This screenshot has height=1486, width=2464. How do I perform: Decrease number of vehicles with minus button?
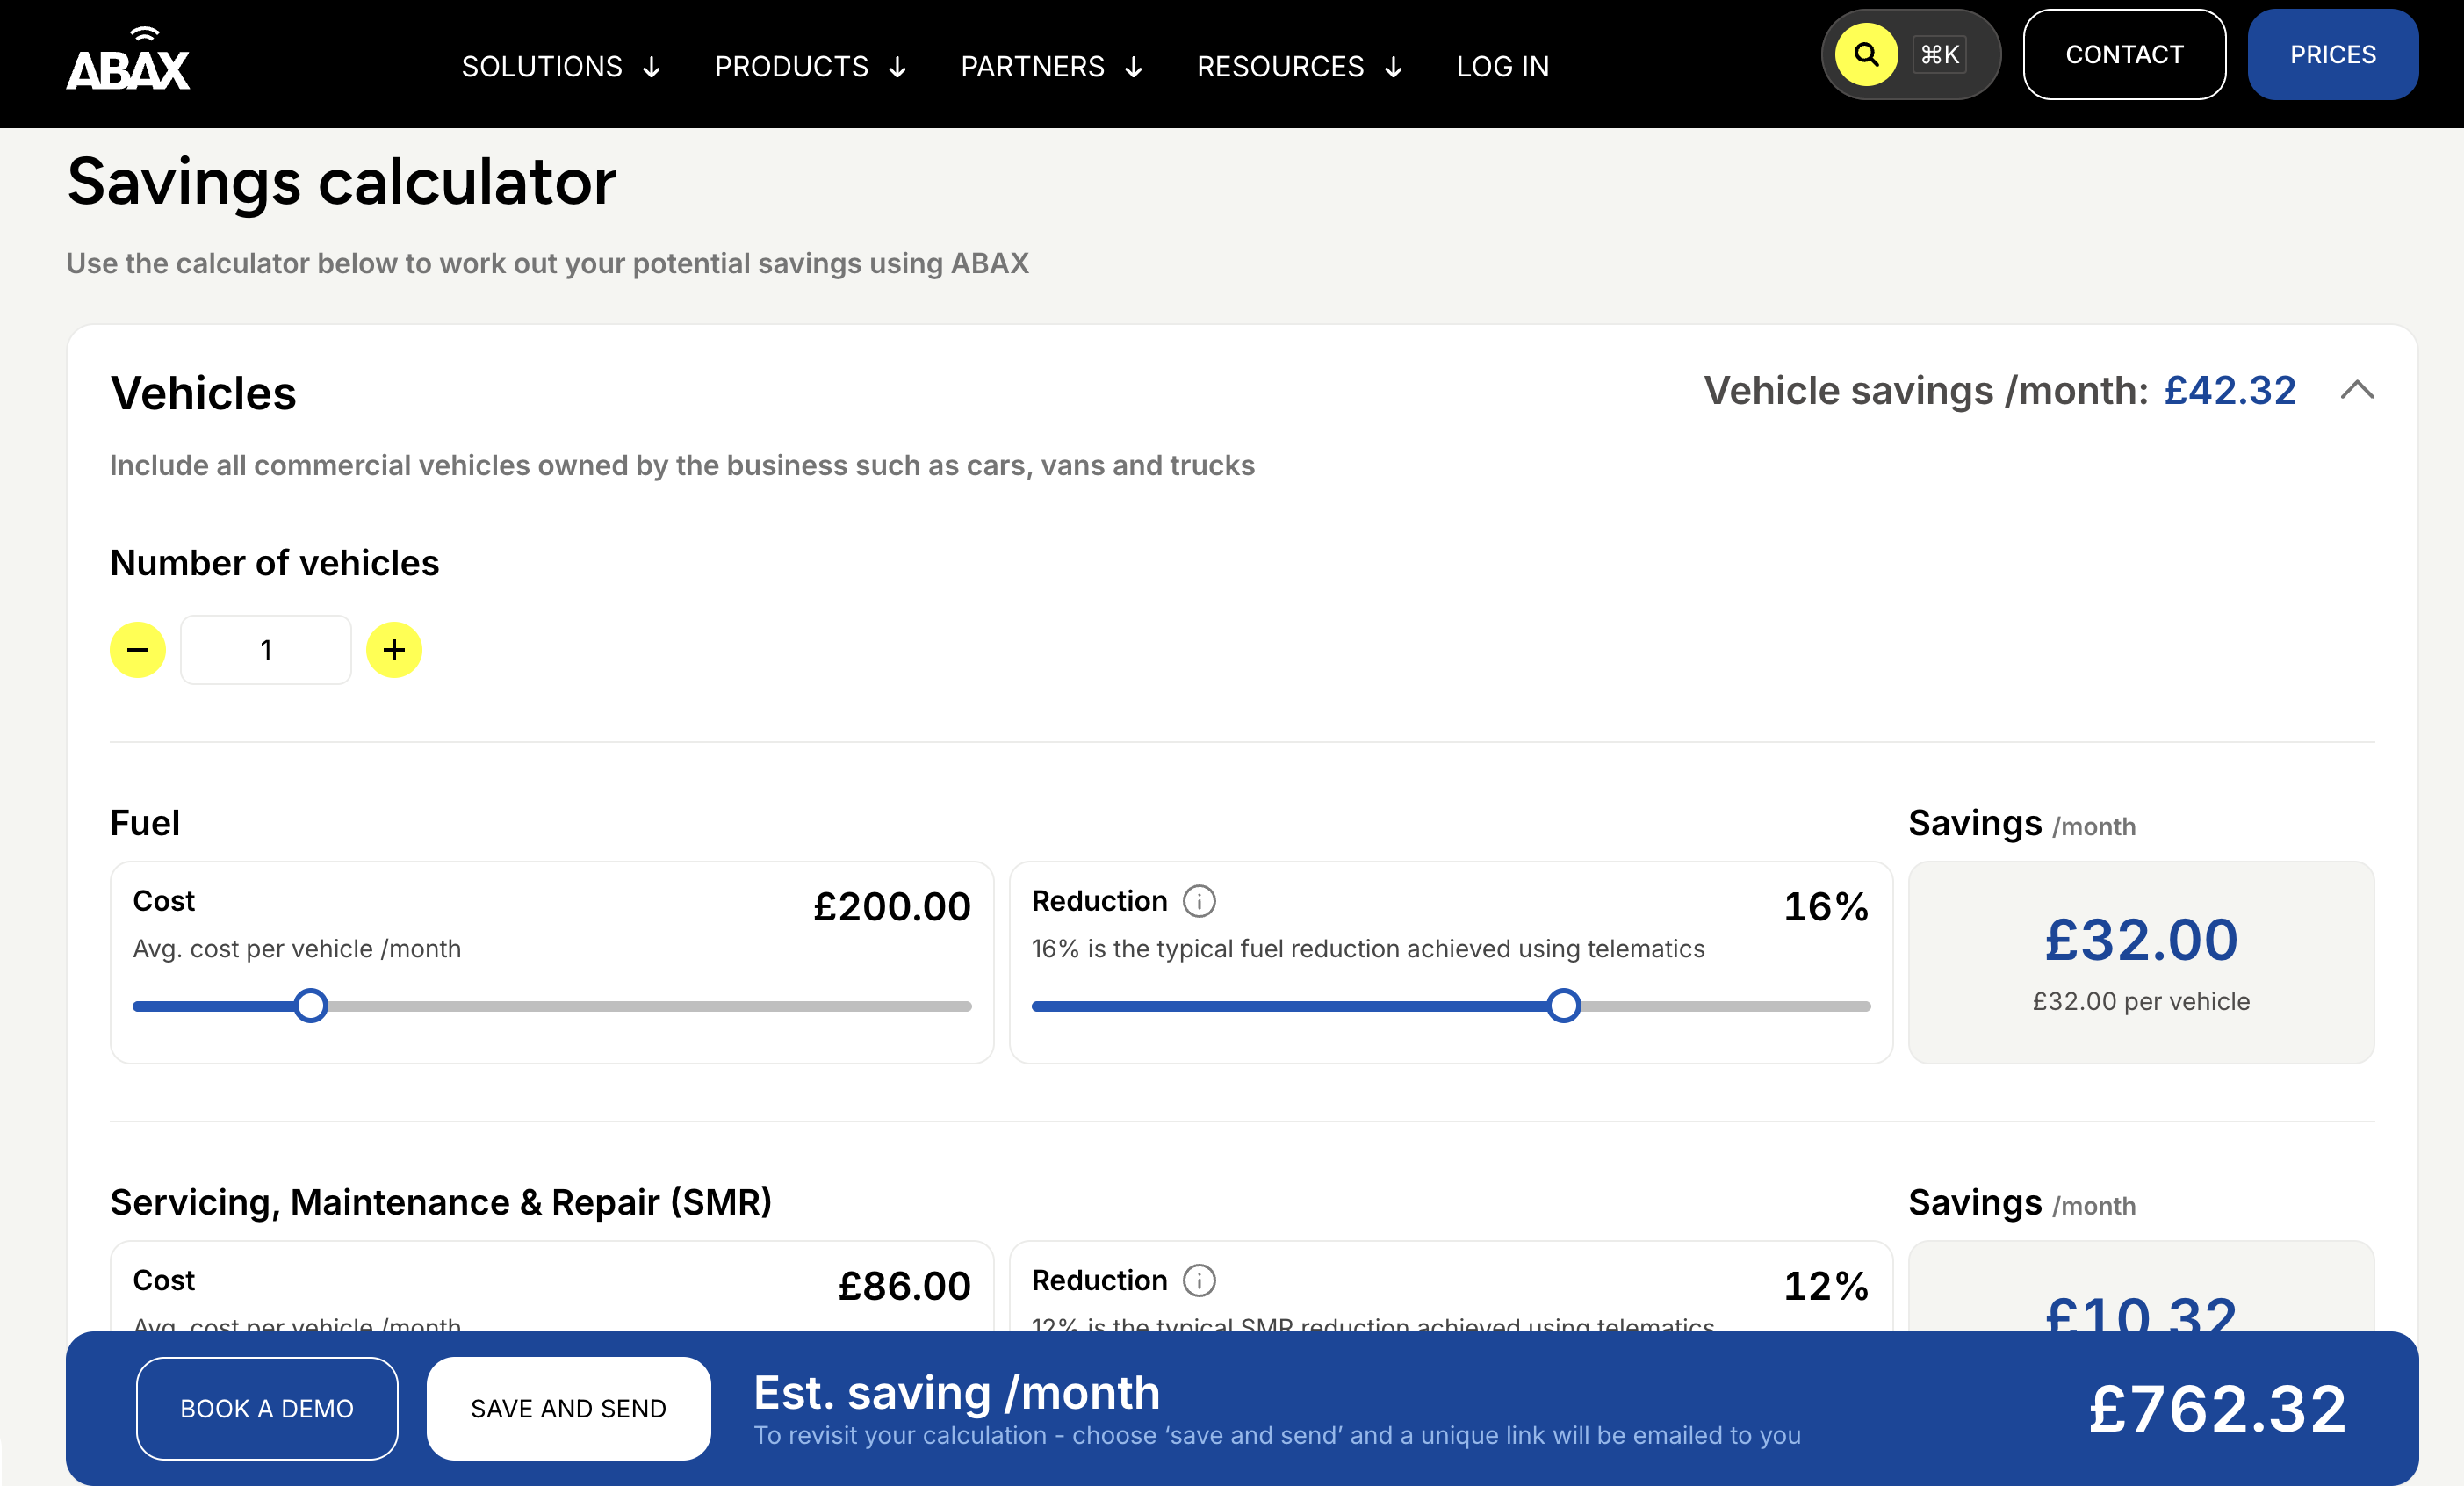(x=138, y=650)
